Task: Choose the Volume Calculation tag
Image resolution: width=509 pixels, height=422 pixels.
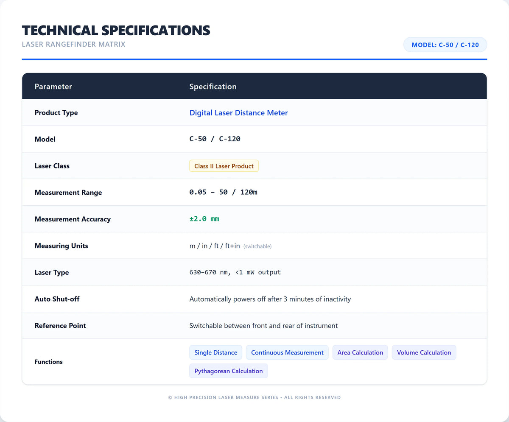Action: coord(424,352)
